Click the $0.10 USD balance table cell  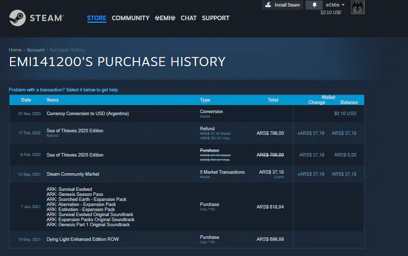pos(345,114)
